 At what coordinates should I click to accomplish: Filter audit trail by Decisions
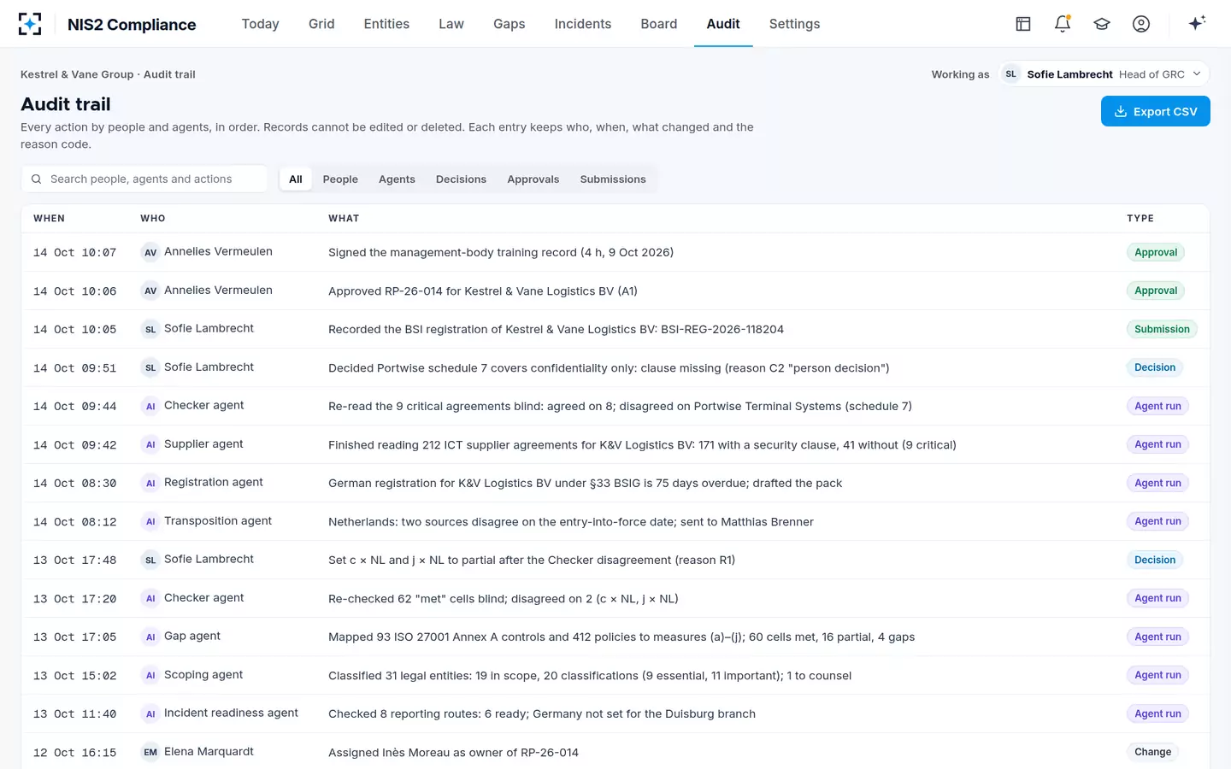pyautogui.click(x=461, y=179)
